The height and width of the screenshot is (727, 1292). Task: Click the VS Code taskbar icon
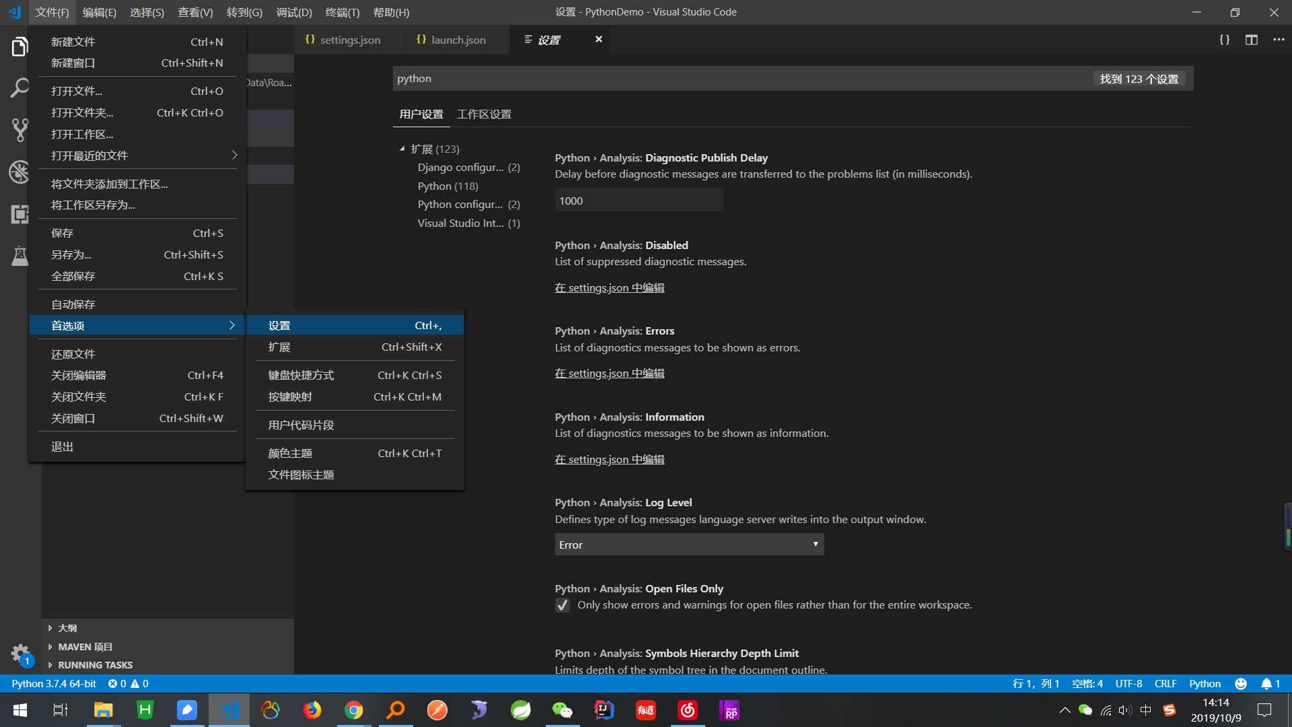pyautogui.click(x=229, y=710)
